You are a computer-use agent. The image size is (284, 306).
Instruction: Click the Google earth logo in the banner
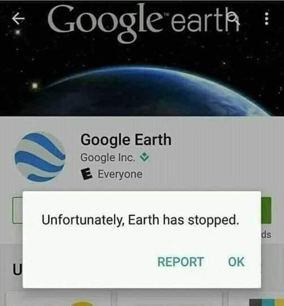pos(143,22)
